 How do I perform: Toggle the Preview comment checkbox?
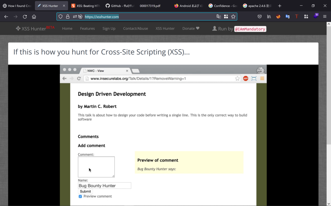click(80, 196)
